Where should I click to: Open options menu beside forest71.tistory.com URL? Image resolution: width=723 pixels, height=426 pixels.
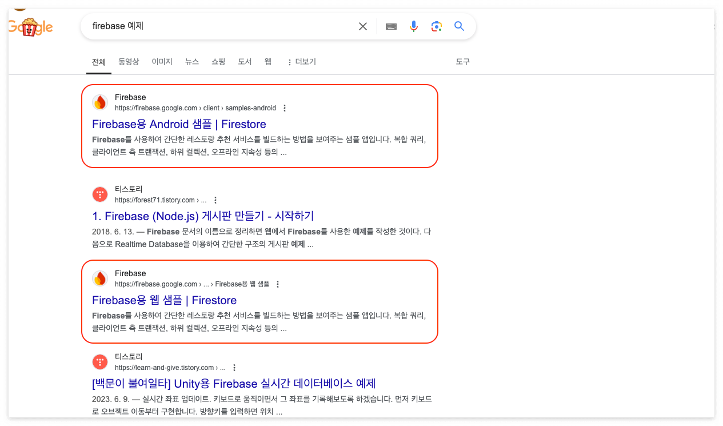215,200
